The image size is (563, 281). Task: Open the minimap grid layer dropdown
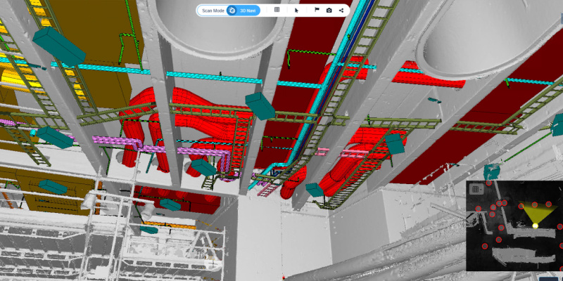click(x=474, y=188)
